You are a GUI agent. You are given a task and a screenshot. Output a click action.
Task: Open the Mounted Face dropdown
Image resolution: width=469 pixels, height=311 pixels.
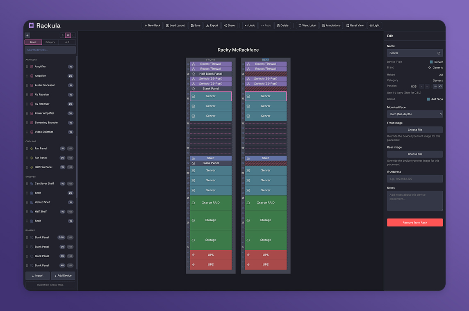coord(414,114)
